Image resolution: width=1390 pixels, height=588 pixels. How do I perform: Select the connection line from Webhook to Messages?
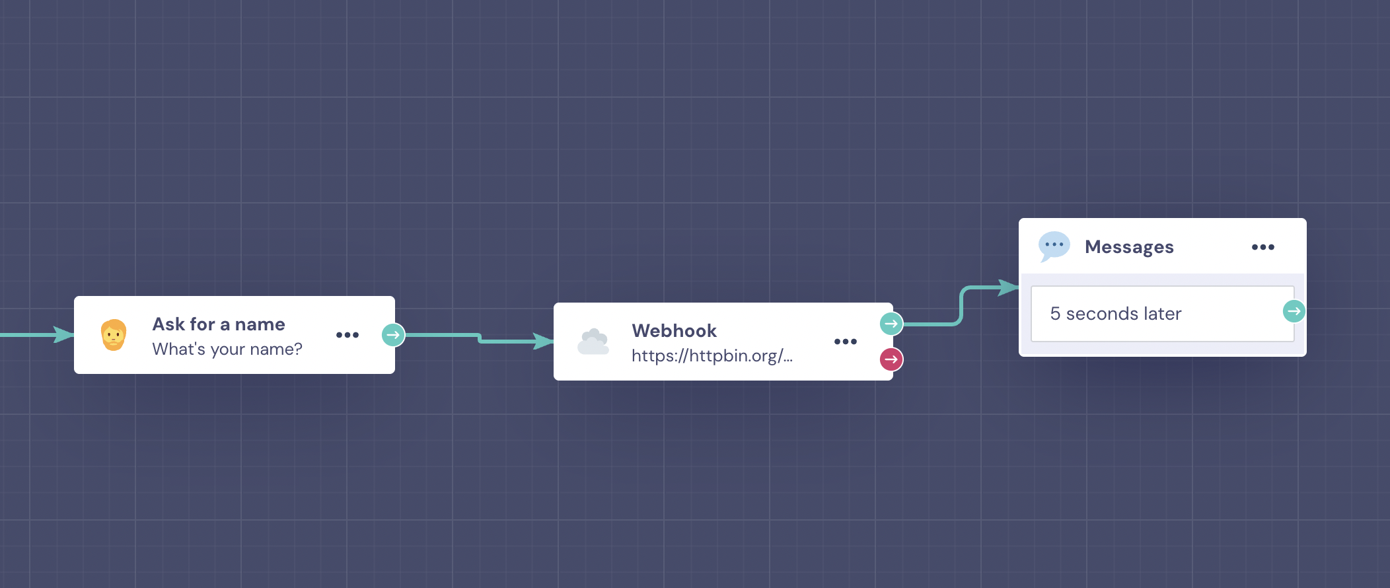pos(961,306)
